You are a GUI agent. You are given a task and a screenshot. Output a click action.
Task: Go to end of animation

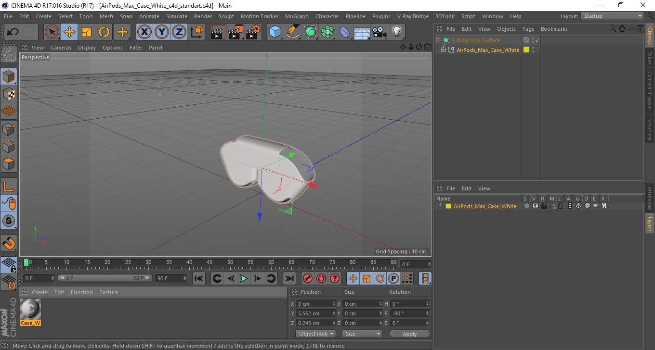click(x=289, y=278)
